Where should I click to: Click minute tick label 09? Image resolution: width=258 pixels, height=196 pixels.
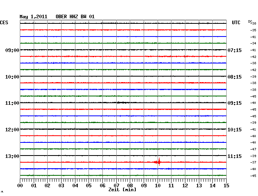(x=144, y=186)
